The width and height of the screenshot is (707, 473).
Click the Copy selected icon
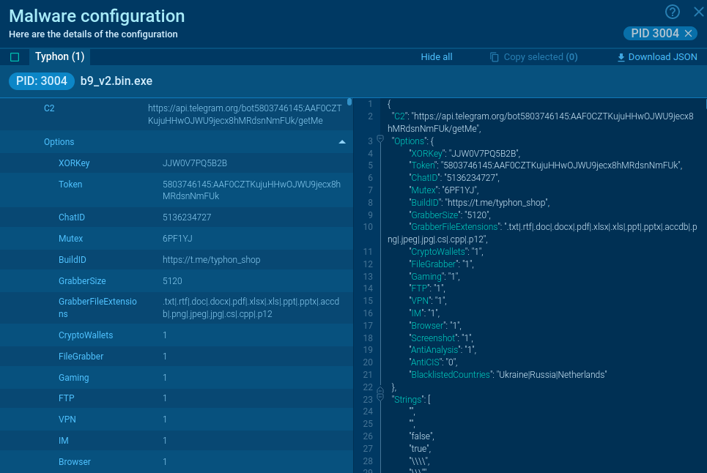(494, 57)
